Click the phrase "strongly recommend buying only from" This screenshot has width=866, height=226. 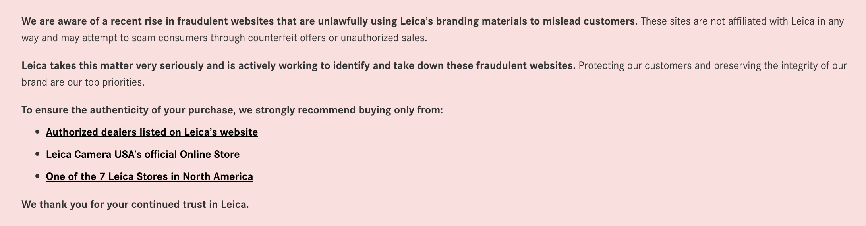pos(349,110)
